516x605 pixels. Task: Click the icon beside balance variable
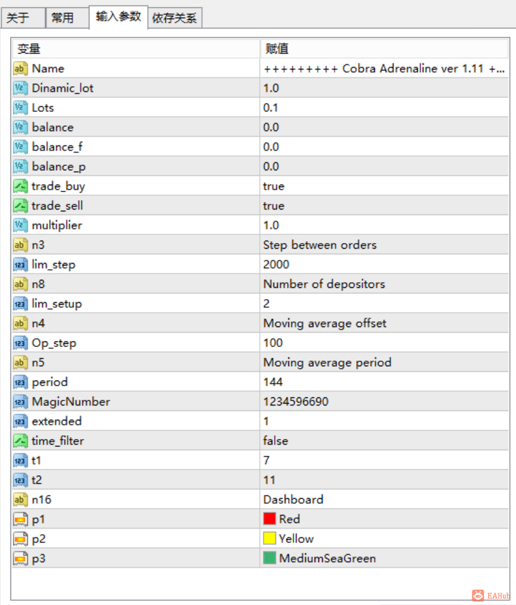[21, 127]
